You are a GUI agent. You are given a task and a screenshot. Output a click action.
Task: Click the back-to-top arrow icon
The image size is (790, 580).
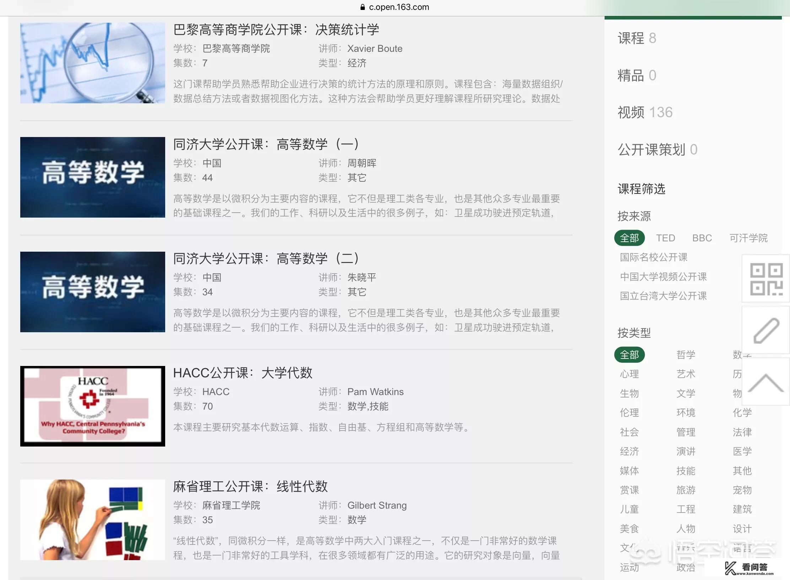point(766,382)
